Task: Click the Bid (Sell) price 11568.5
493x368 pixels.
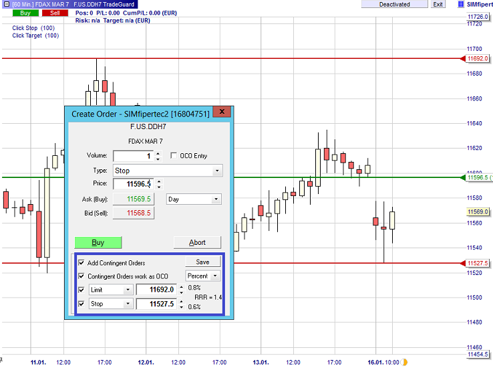Action: [x=134, y=213]
